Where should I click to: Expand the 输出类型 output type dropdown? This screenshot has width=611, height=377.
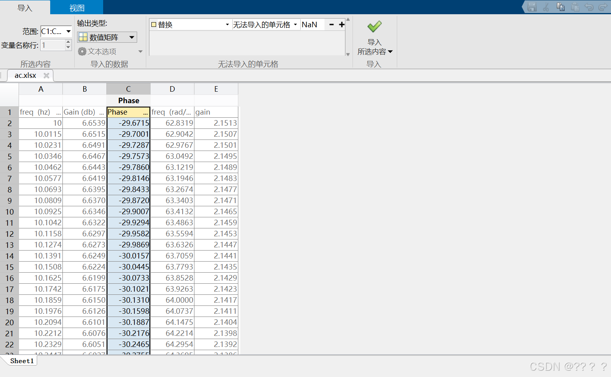(132, 37)
